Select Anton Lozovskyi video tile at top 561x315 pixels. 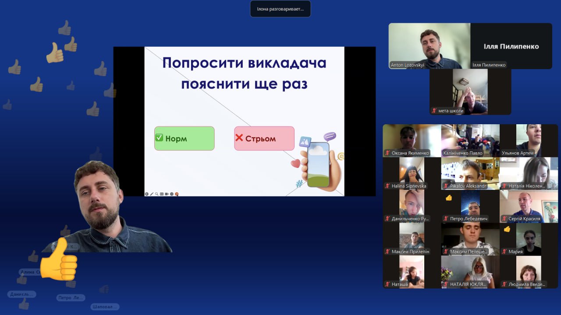click(x=430, y=46)
